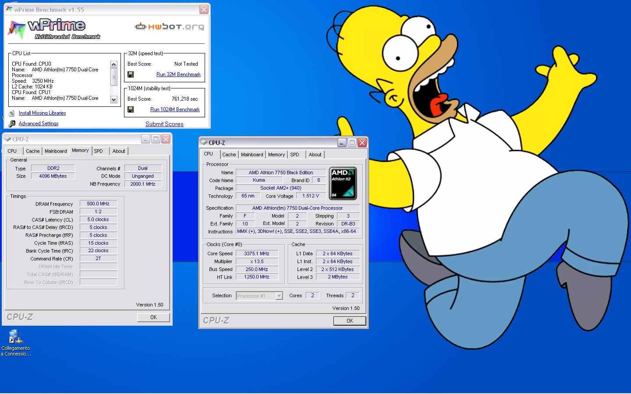Select the Collegamento a Connessione desktop shortcut
Viewport: 631px width, 394px height.
(16, 344)
